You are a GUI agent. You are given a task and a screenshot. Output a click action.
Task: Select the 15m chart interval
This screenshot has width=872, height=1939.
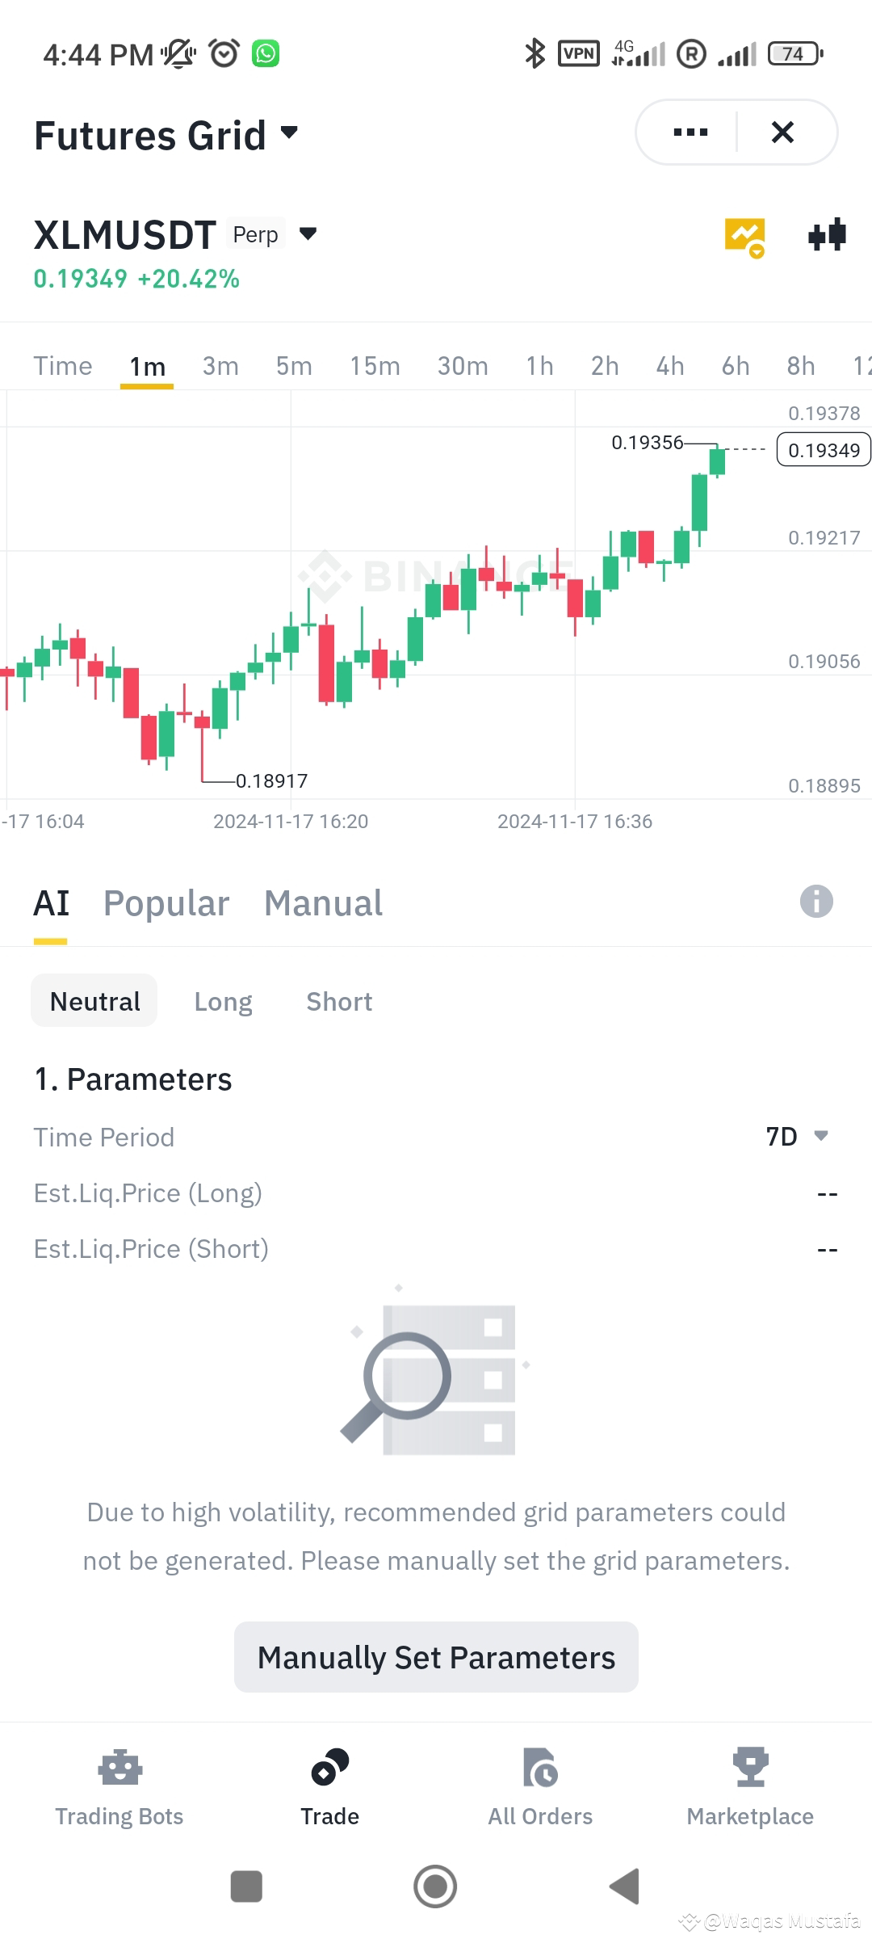tap(375, 365)
